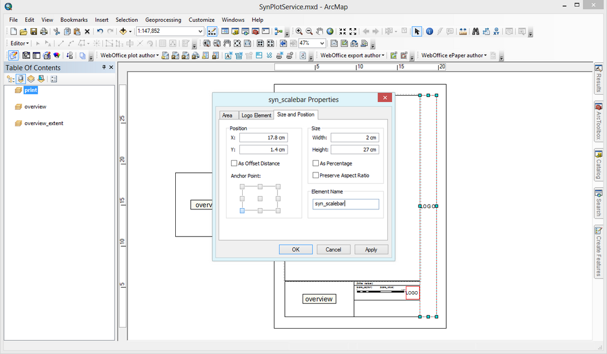Image resolution: width=607 pixels, height=354 pixels.
Task: Enable the As Offset Distance checkbox
Action: [234, 164]
